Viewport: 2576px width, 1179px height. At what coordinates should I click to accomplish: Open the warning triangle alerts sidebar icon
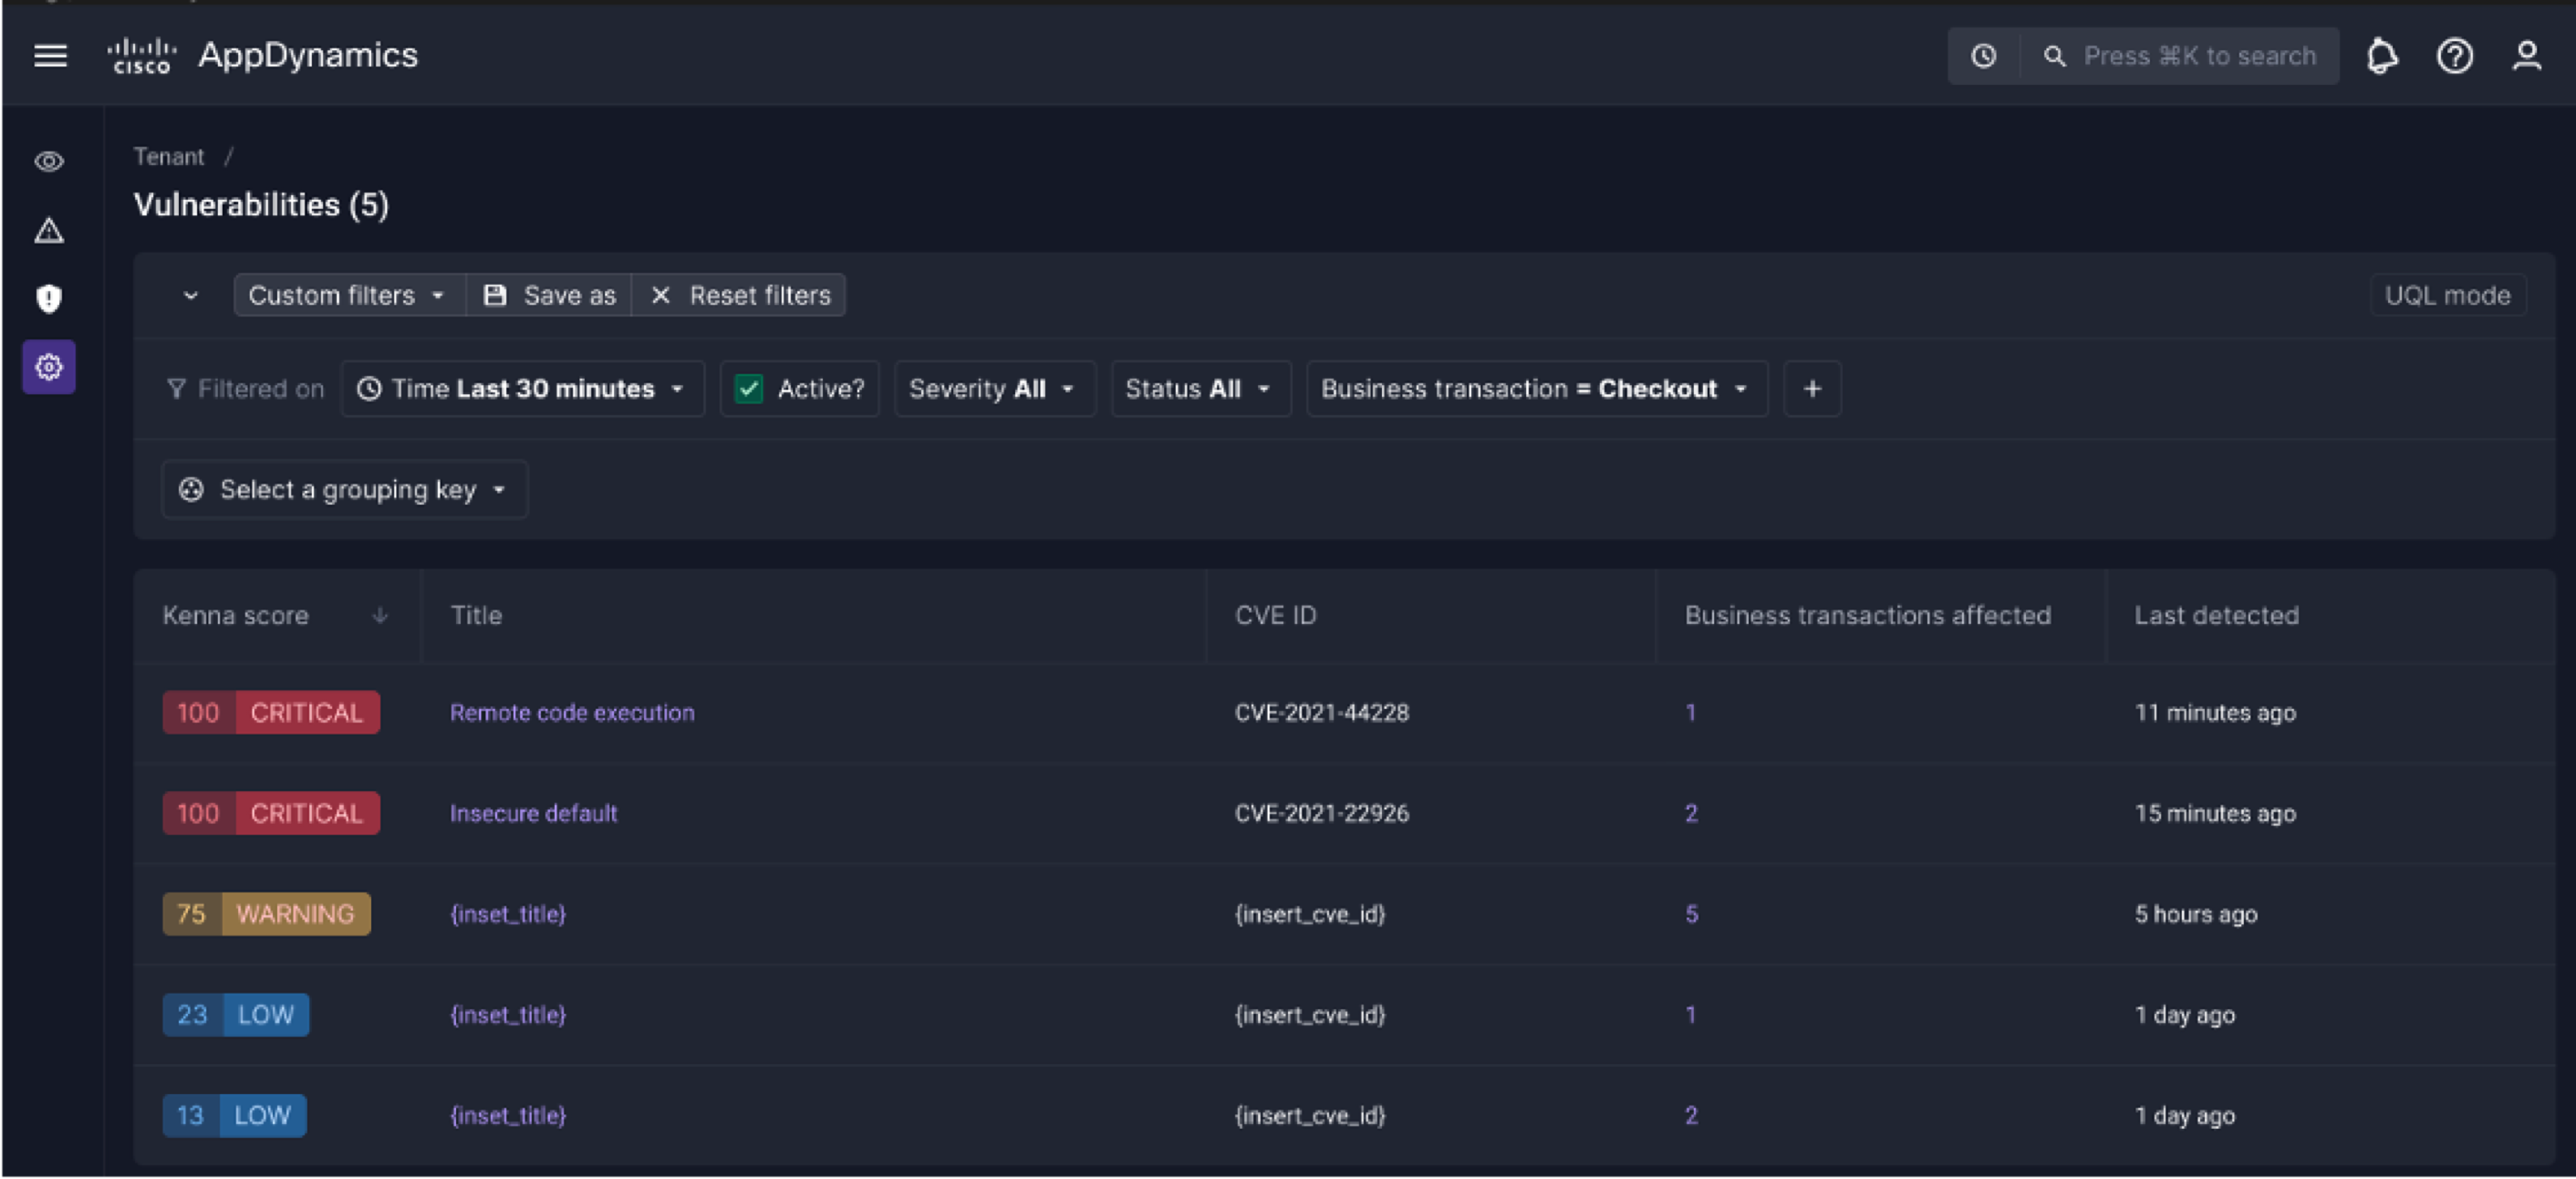point(49,231)
